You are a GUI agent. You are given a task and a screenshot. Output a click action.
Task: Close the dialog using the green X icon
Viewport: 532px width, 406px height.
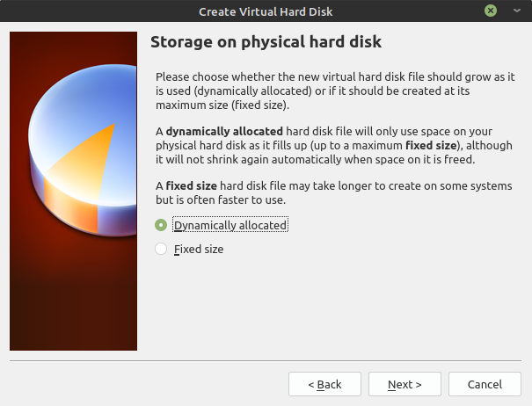[491, 11]
